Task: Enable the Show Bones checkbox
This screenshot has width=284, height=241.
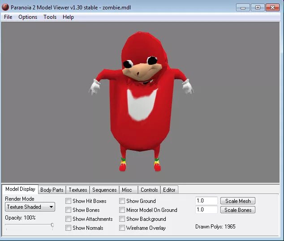Action: 68,210
